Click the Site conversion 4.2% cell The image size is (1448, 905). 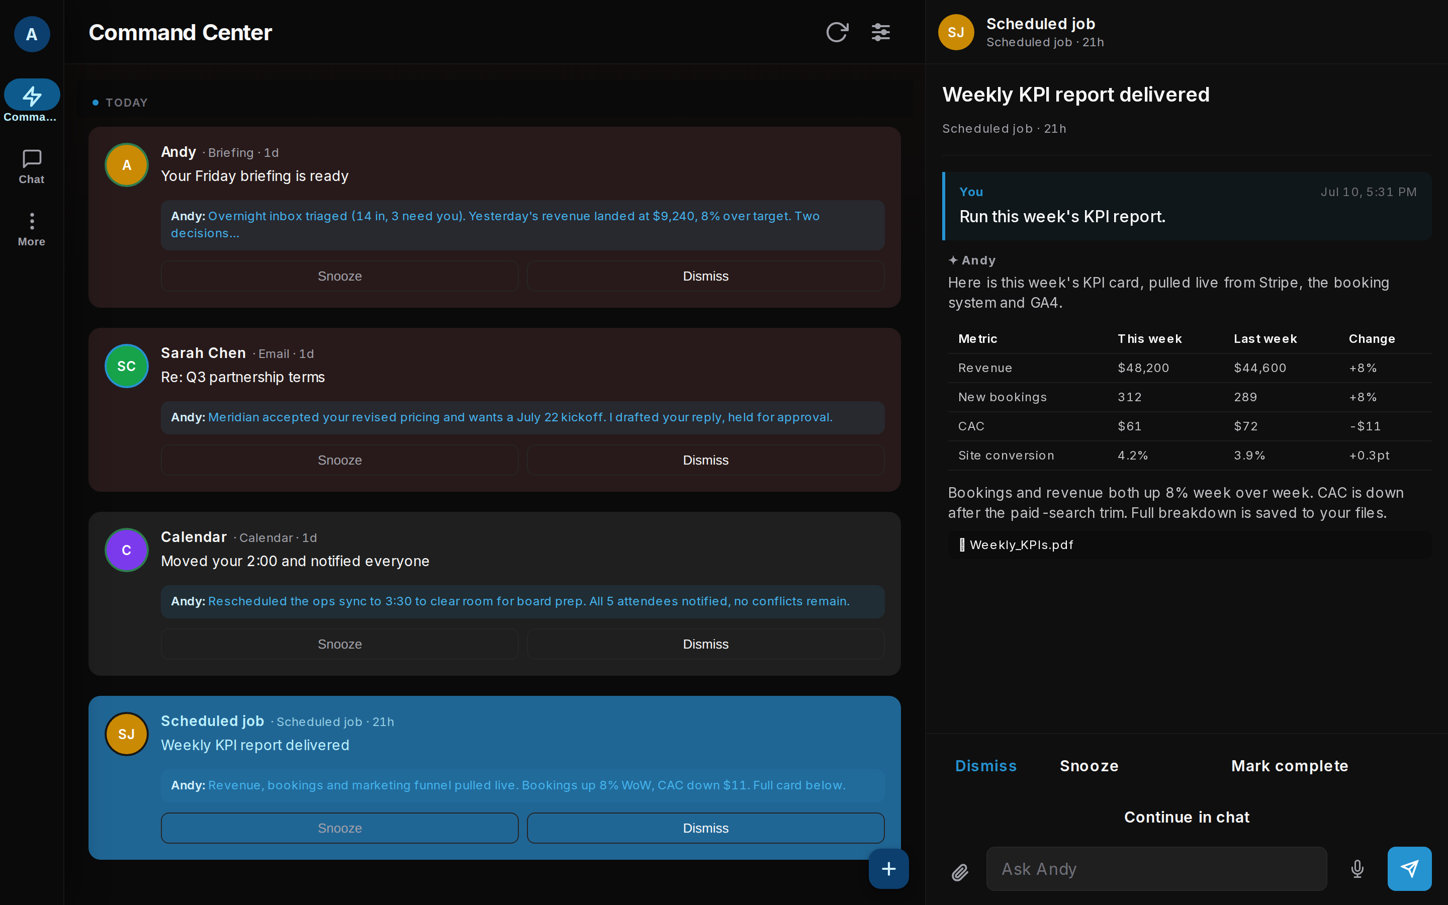coord(1132,456)
